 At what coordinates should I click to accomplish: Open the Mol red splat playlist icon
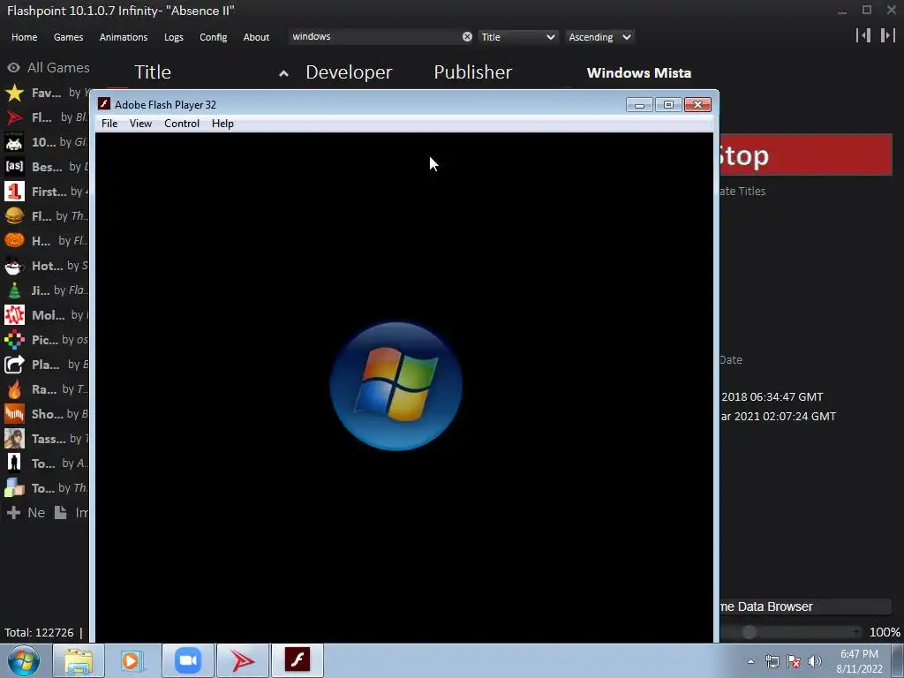pyautogui.click(x=14, y=315)
